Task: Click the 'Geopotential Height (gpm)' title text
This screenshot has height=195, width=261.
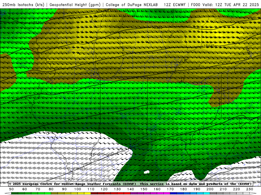Action: click(75, 5)
